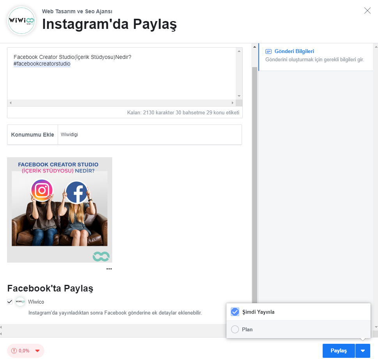Close the Instagram share dialog
The height and width of the screenshot is (359, 378).
[x=367, y=11]
